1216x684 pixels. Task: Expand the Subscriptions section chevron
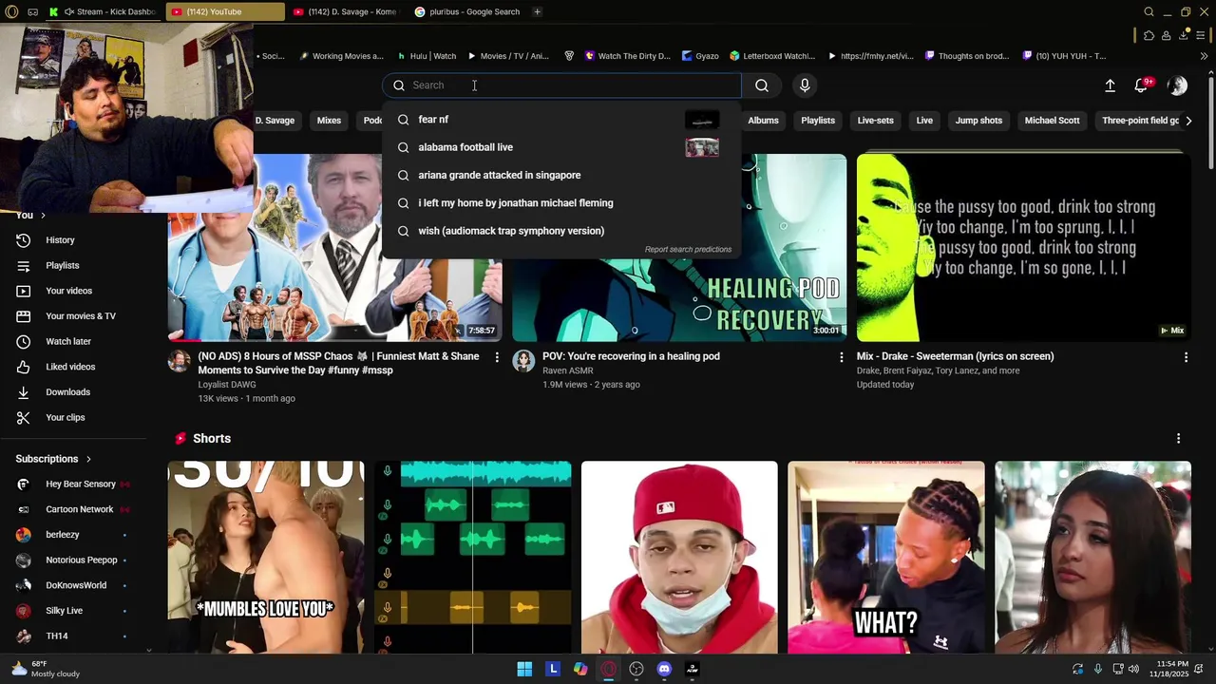click(x=88, y=459)
